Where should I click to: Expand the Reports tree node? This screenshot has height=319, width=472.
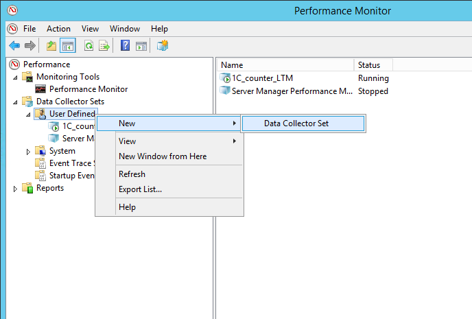point(16,188)
